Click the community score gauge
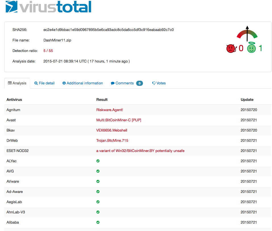The height and width of the screenshot is (231, 272). pos(247,34)
